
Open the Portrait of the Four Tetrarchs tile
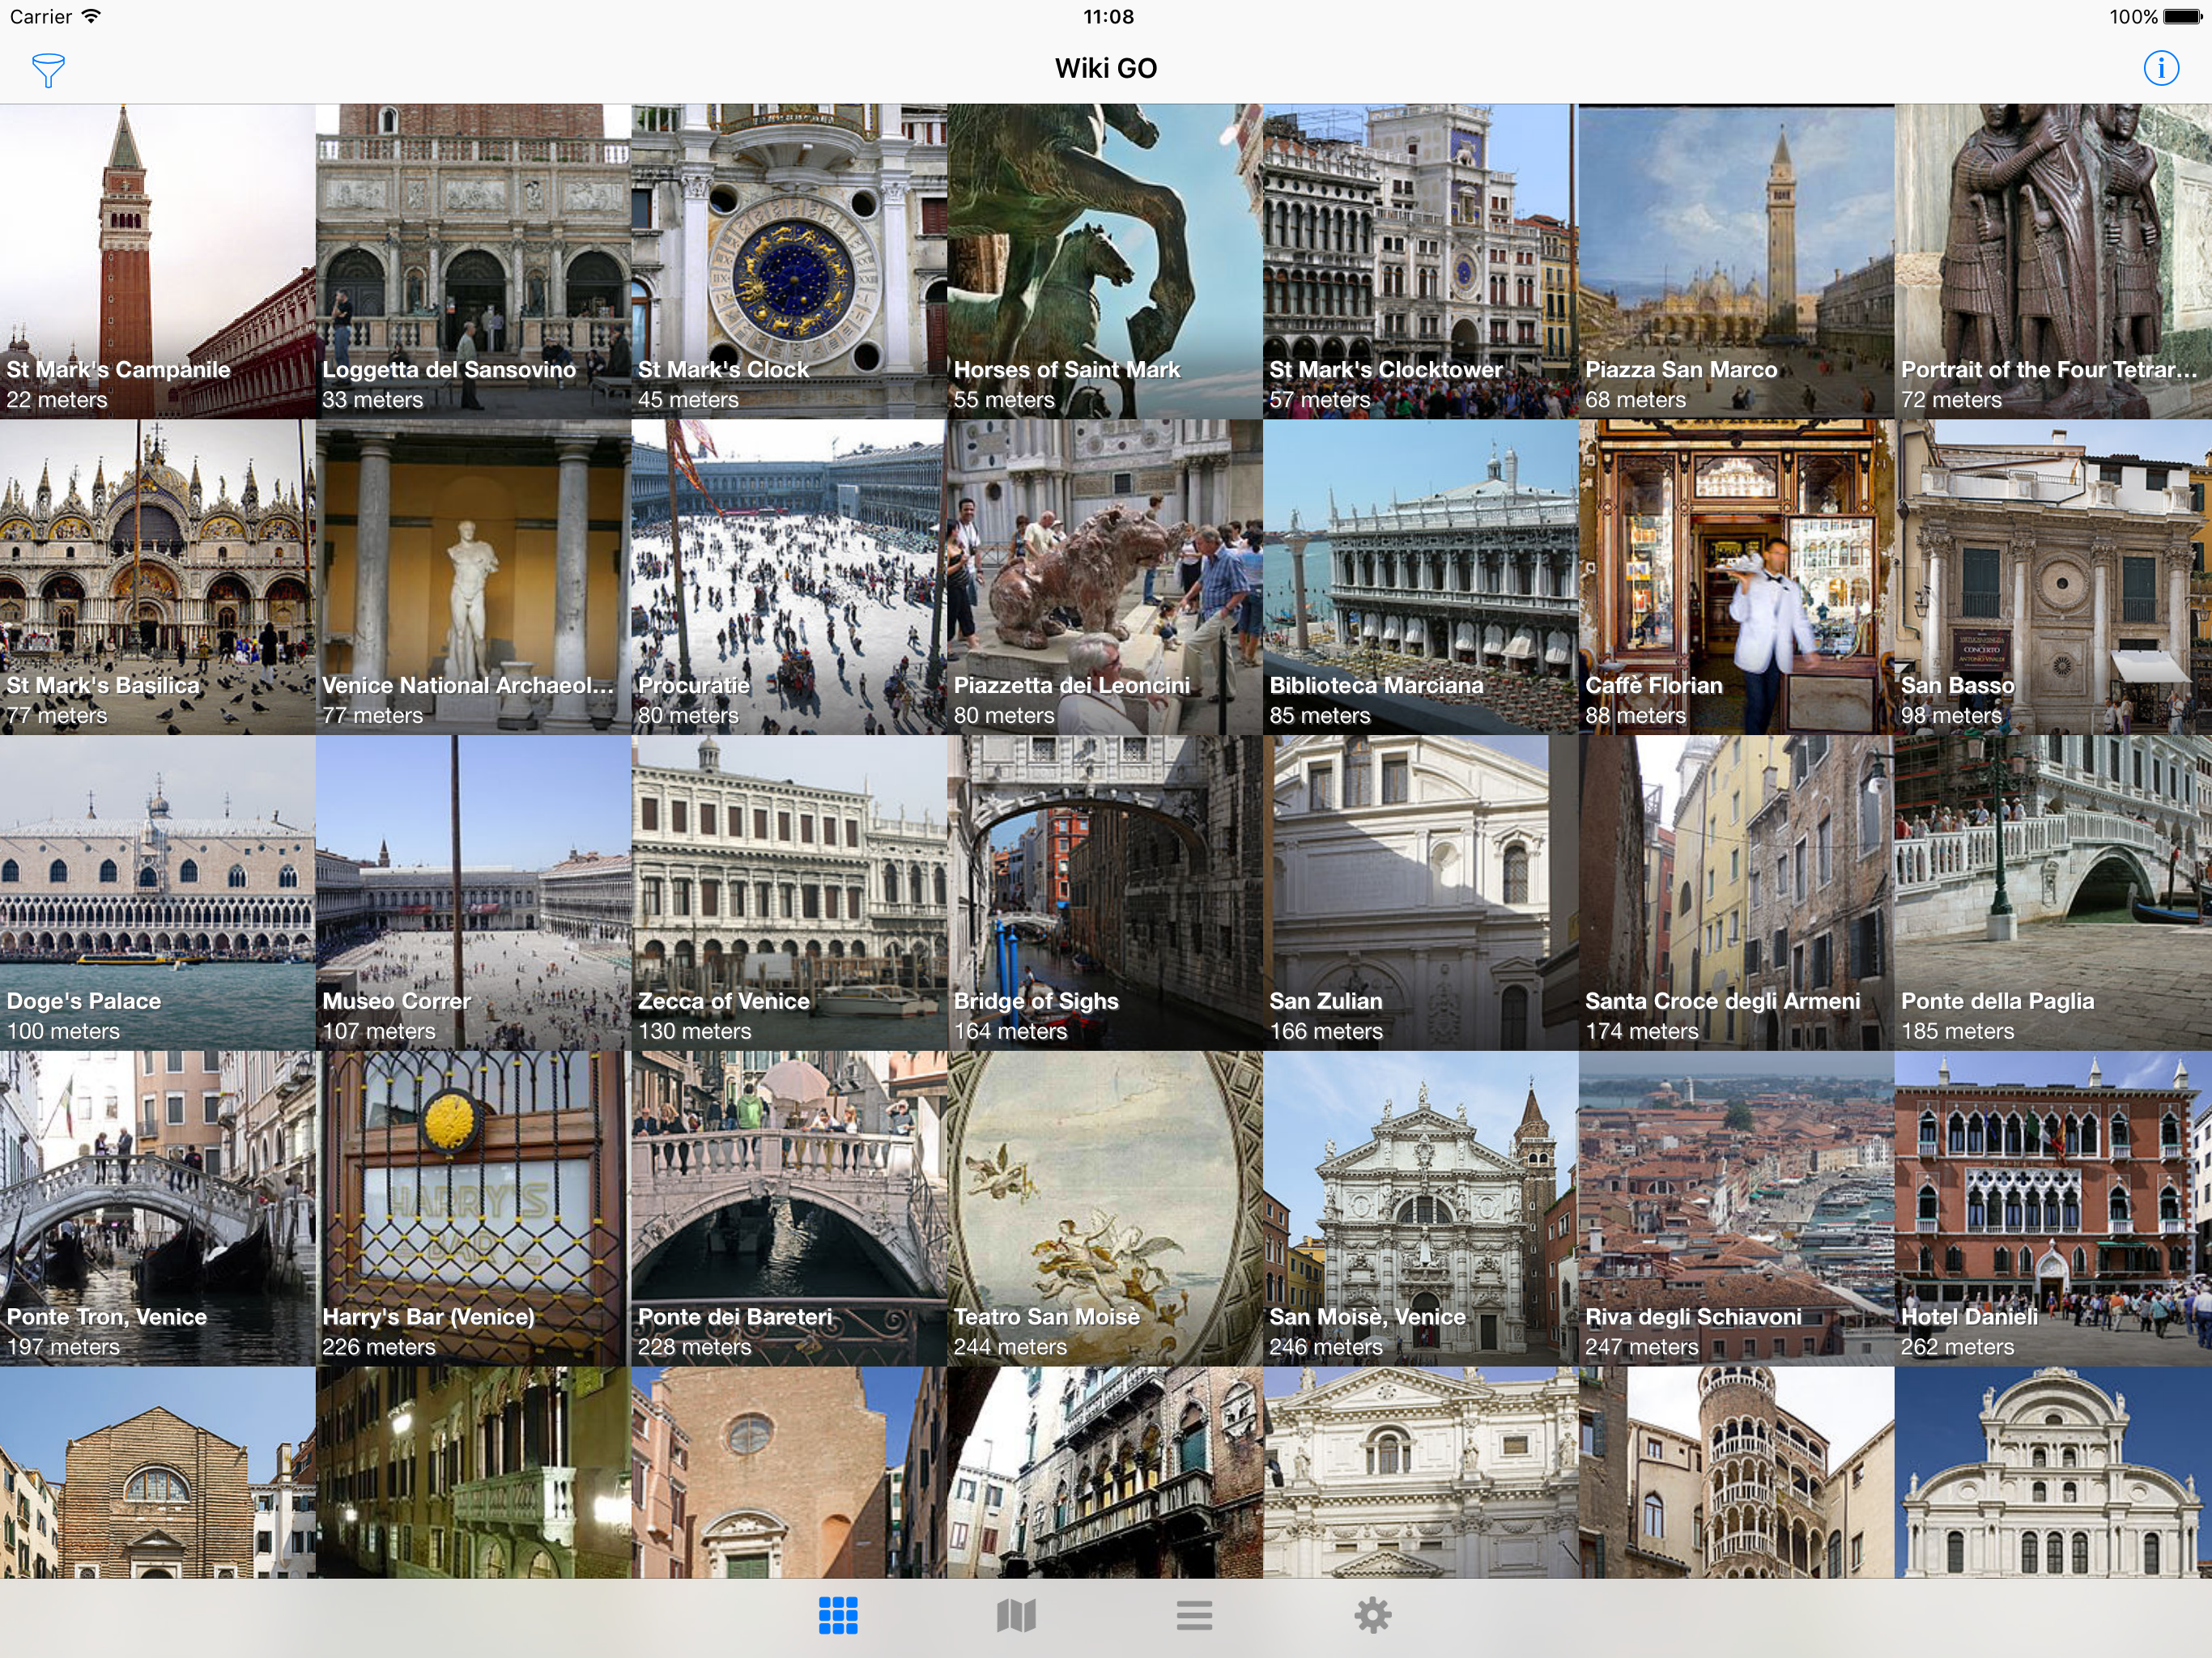coord(2053,261)
